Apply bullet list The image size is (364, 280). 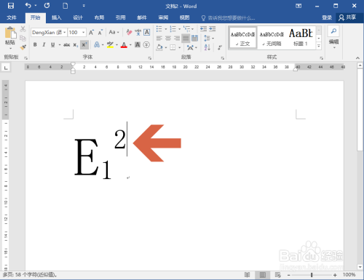coord(159,29)
